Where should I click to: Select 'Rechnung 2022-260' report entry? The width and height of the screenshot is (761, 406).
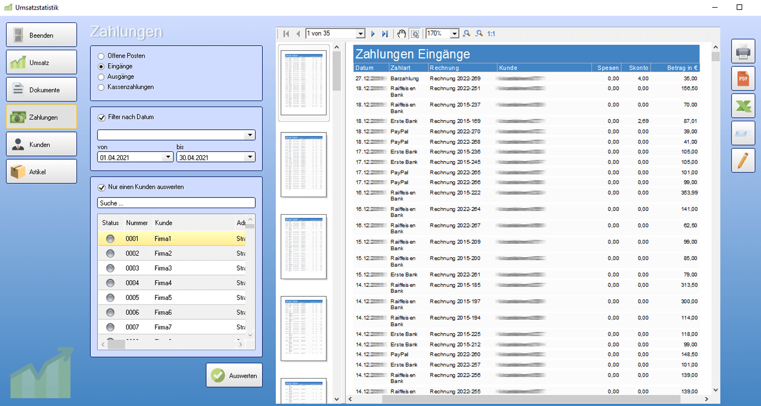coord(455,354)
